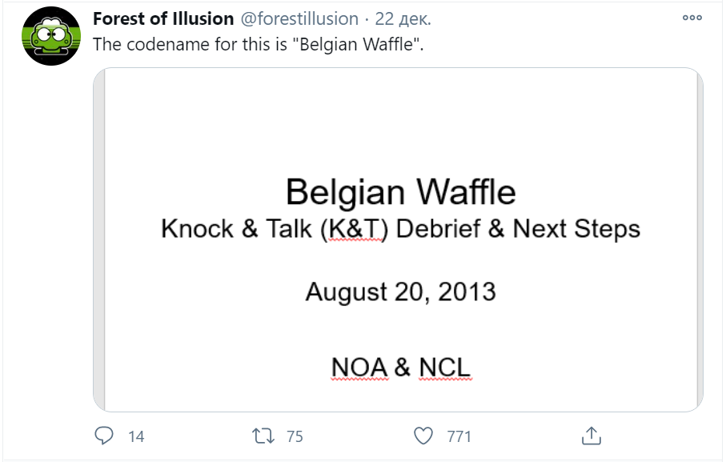Click the retweet count 75
Screen dimensions: 726x462
click(x=295, y=436)
